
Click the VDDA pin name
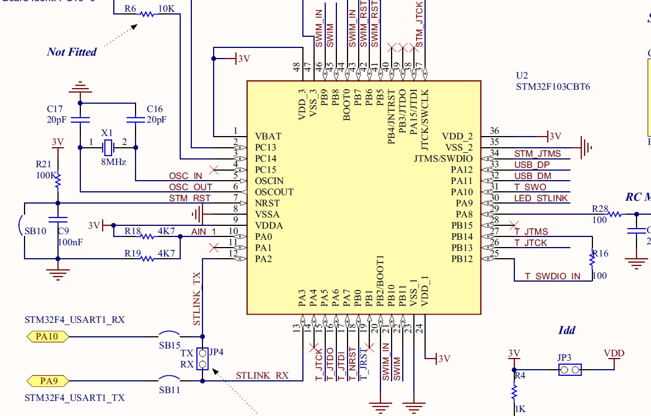(x=269, y=225)
